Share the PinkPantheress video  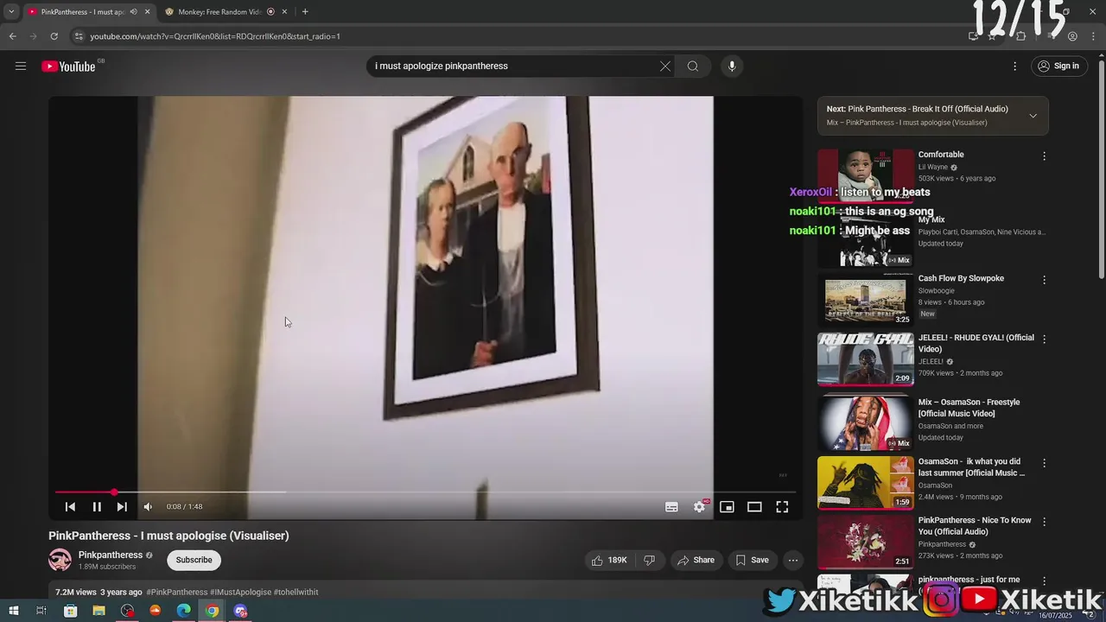[696, 560]
